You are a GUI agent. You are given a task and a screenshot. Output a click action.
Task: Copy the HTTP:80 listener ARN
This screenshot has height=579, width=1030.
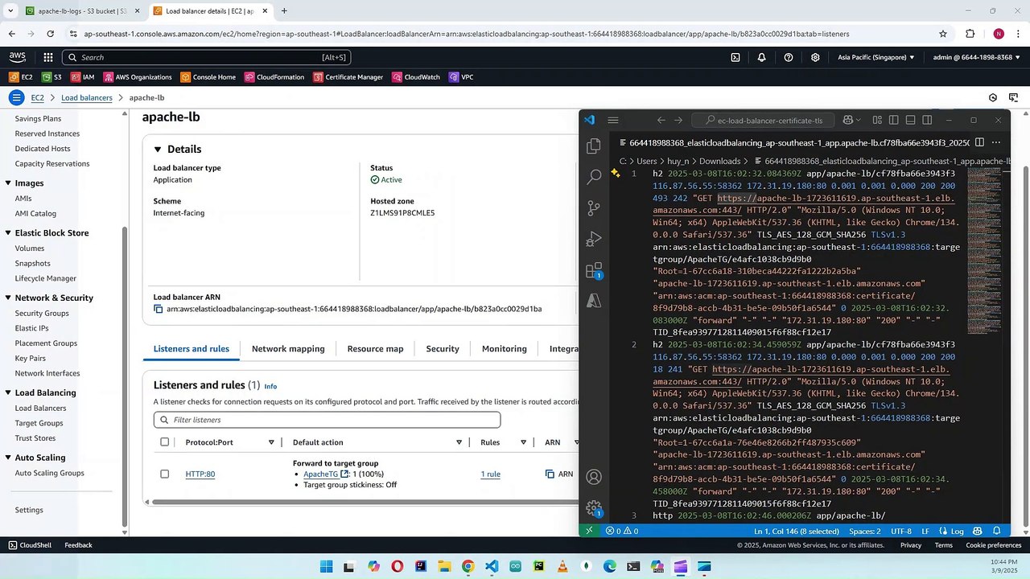[x=550, y=474]
